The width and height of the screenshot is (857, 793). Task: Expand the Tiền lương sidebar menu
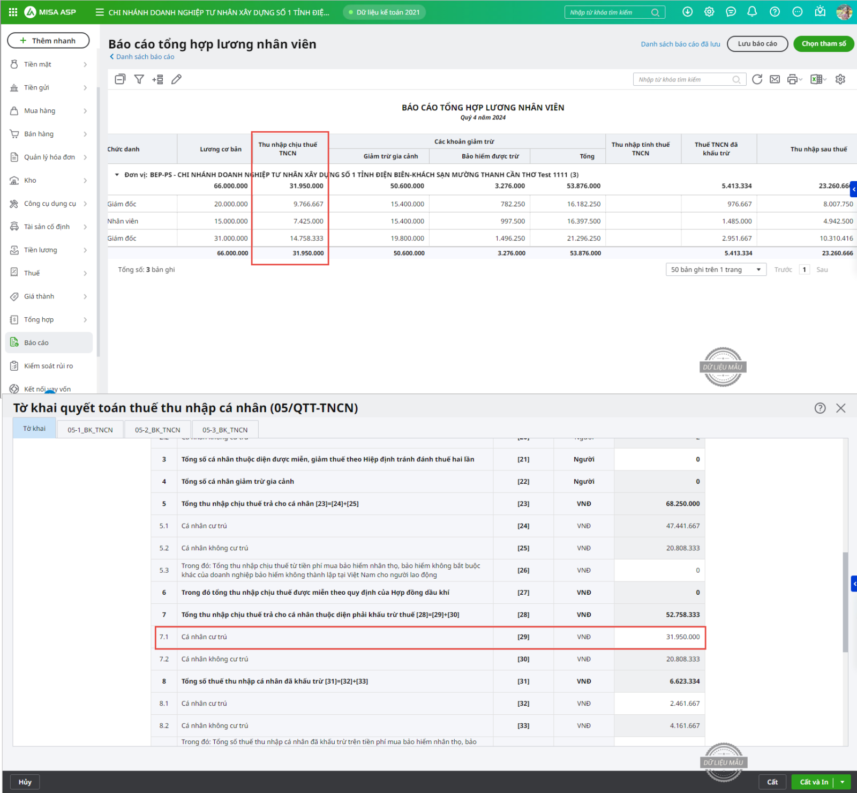click(x=48, y=250)
